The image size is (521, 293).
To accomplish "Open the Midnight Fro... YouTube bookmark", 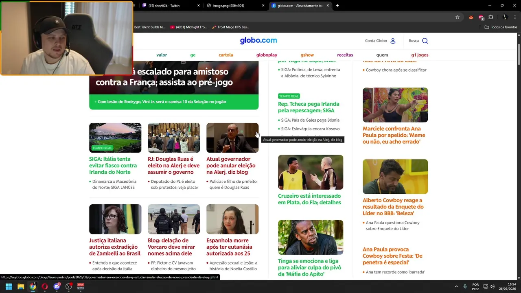I will click(x=188, y=27).
